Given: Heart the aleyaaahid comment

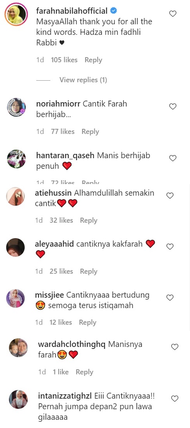Looking at the screenshot, I should point(170,246).
